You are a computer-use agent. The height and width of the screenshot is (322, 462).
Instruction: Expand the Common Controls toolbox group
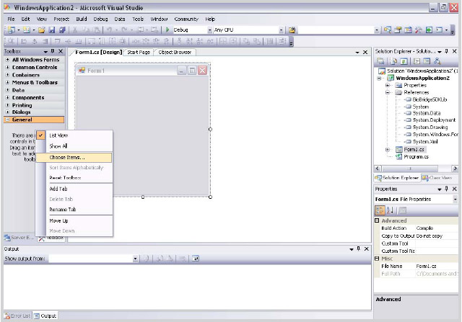[x=8, y=67]
